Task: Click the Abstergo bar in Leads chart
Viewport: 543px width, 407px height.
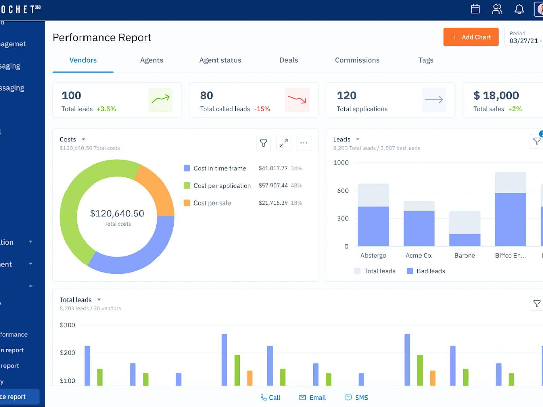Action: tap(373, 215)
